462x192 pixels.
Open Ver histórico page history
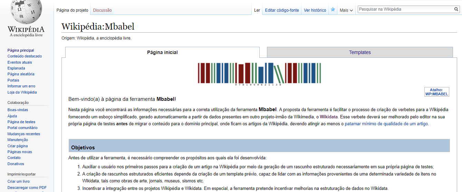(x=315, y=10)
